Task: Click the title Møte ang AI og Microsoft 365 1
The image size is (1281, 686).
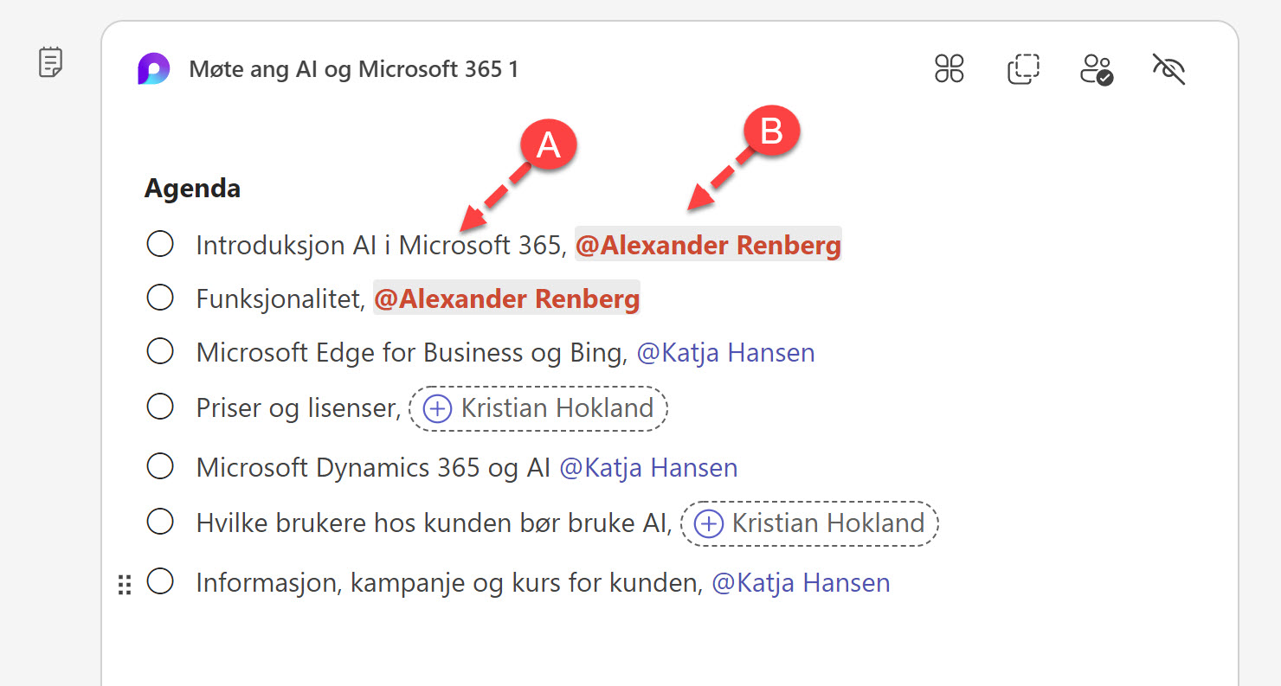Action: (x=353, y=69)
